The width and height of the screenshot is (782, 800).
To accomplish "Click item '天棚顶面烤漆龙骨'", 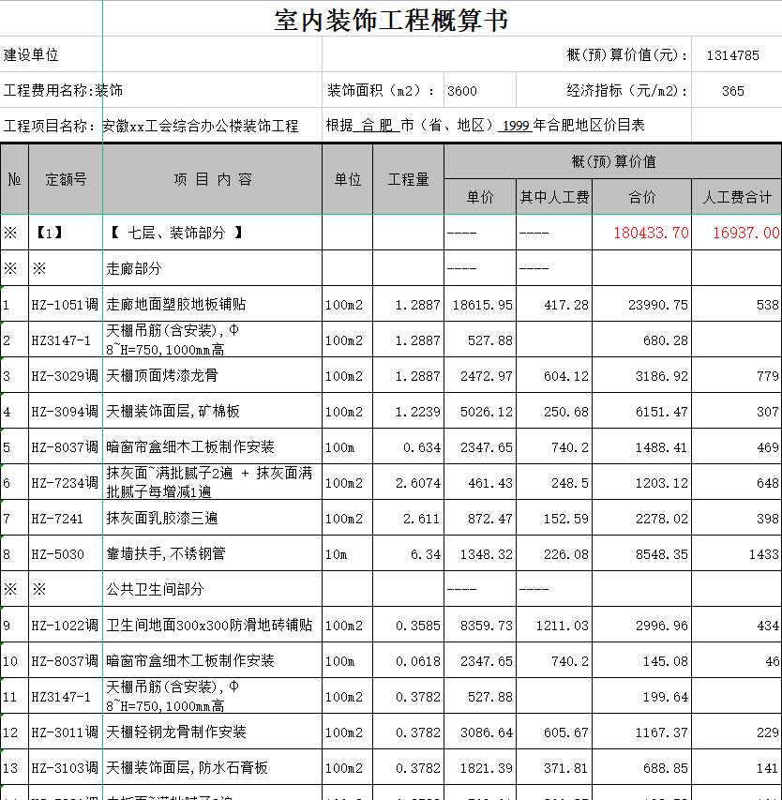I will tap(162, 375).
